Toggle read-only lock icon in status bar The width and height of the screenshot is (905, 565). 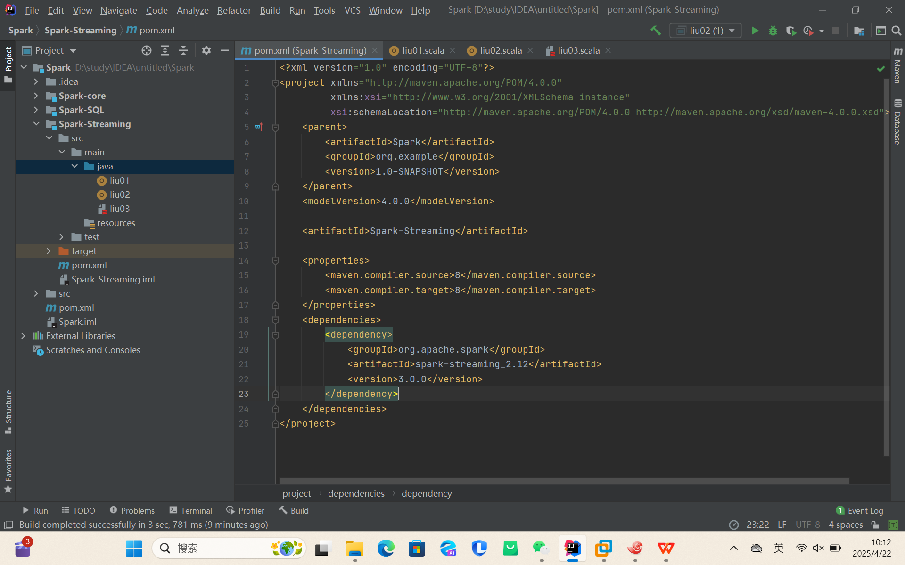pyautogui.click(x=875, y=525)
